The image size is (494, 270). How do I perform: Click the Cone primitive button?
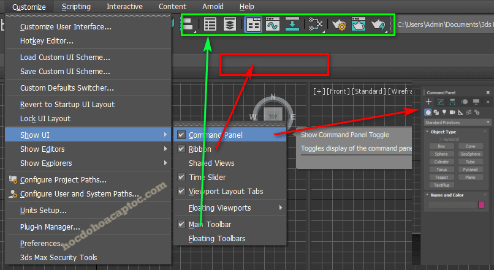coord(470,146)
